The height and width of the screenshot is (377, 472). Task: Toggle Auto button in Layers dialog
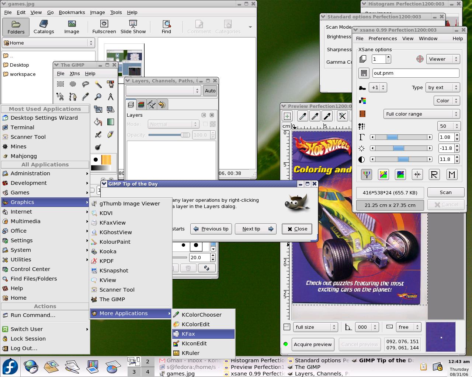210,91
